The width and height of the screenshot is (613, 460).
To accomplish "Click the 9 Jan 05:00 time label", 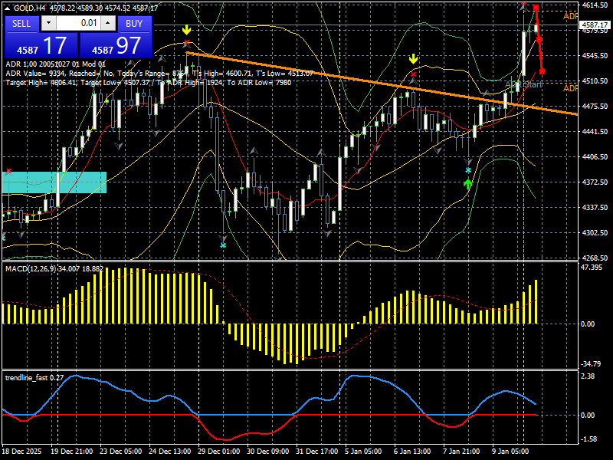I will pos(510,452).
